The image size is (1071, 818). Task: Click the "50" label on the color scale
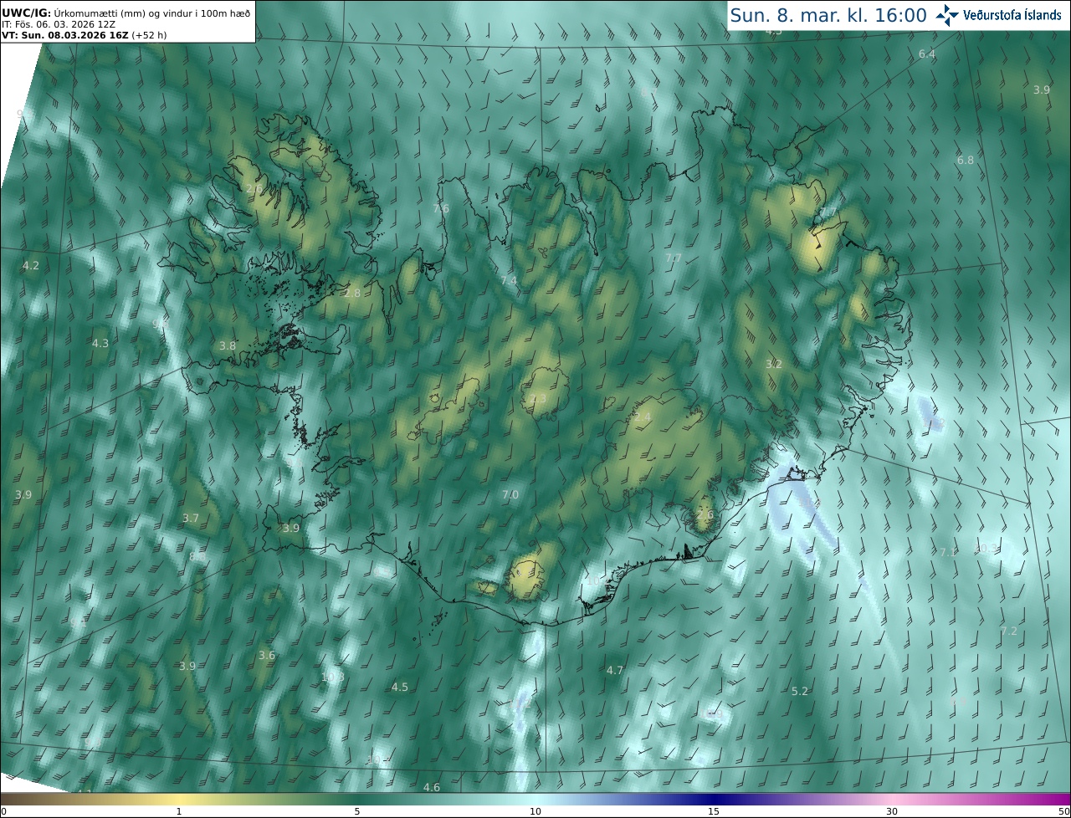click(1064, 812)
